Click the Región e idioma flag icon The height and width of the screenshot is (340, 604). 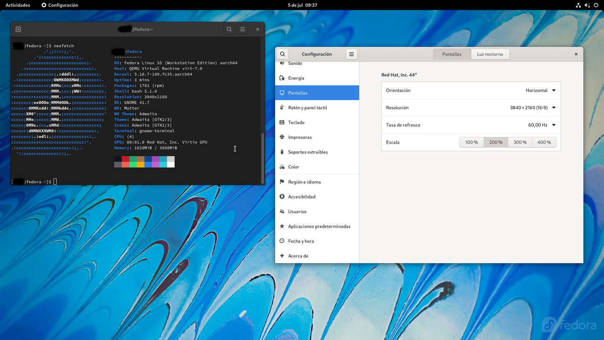point(282,182)
